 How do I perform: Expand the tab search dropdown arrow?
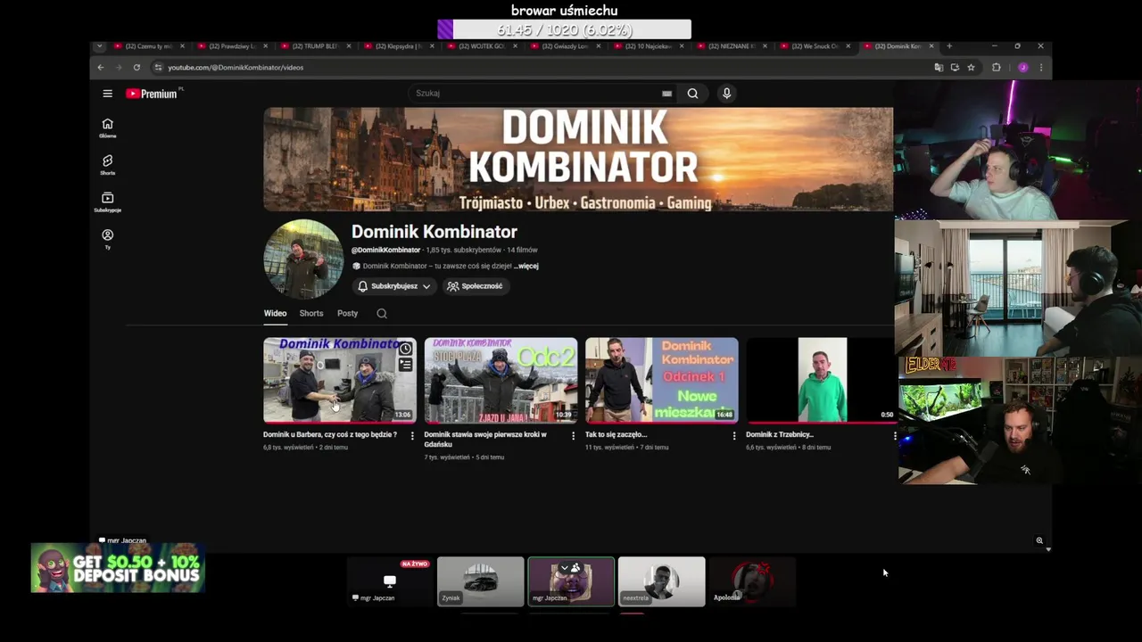[99, 46]
